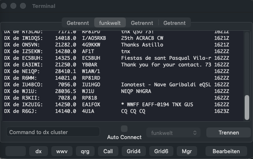Focus the Command to dx cluster field
The width and height of the screenshot is (253, 159).
pyautogui.click(x=53, y=132)
